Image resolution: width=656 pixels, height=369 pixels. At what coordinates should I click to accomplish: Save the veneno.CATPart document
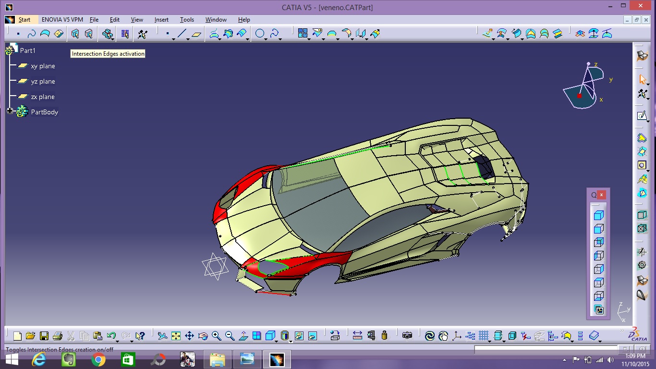pos(44,336)
